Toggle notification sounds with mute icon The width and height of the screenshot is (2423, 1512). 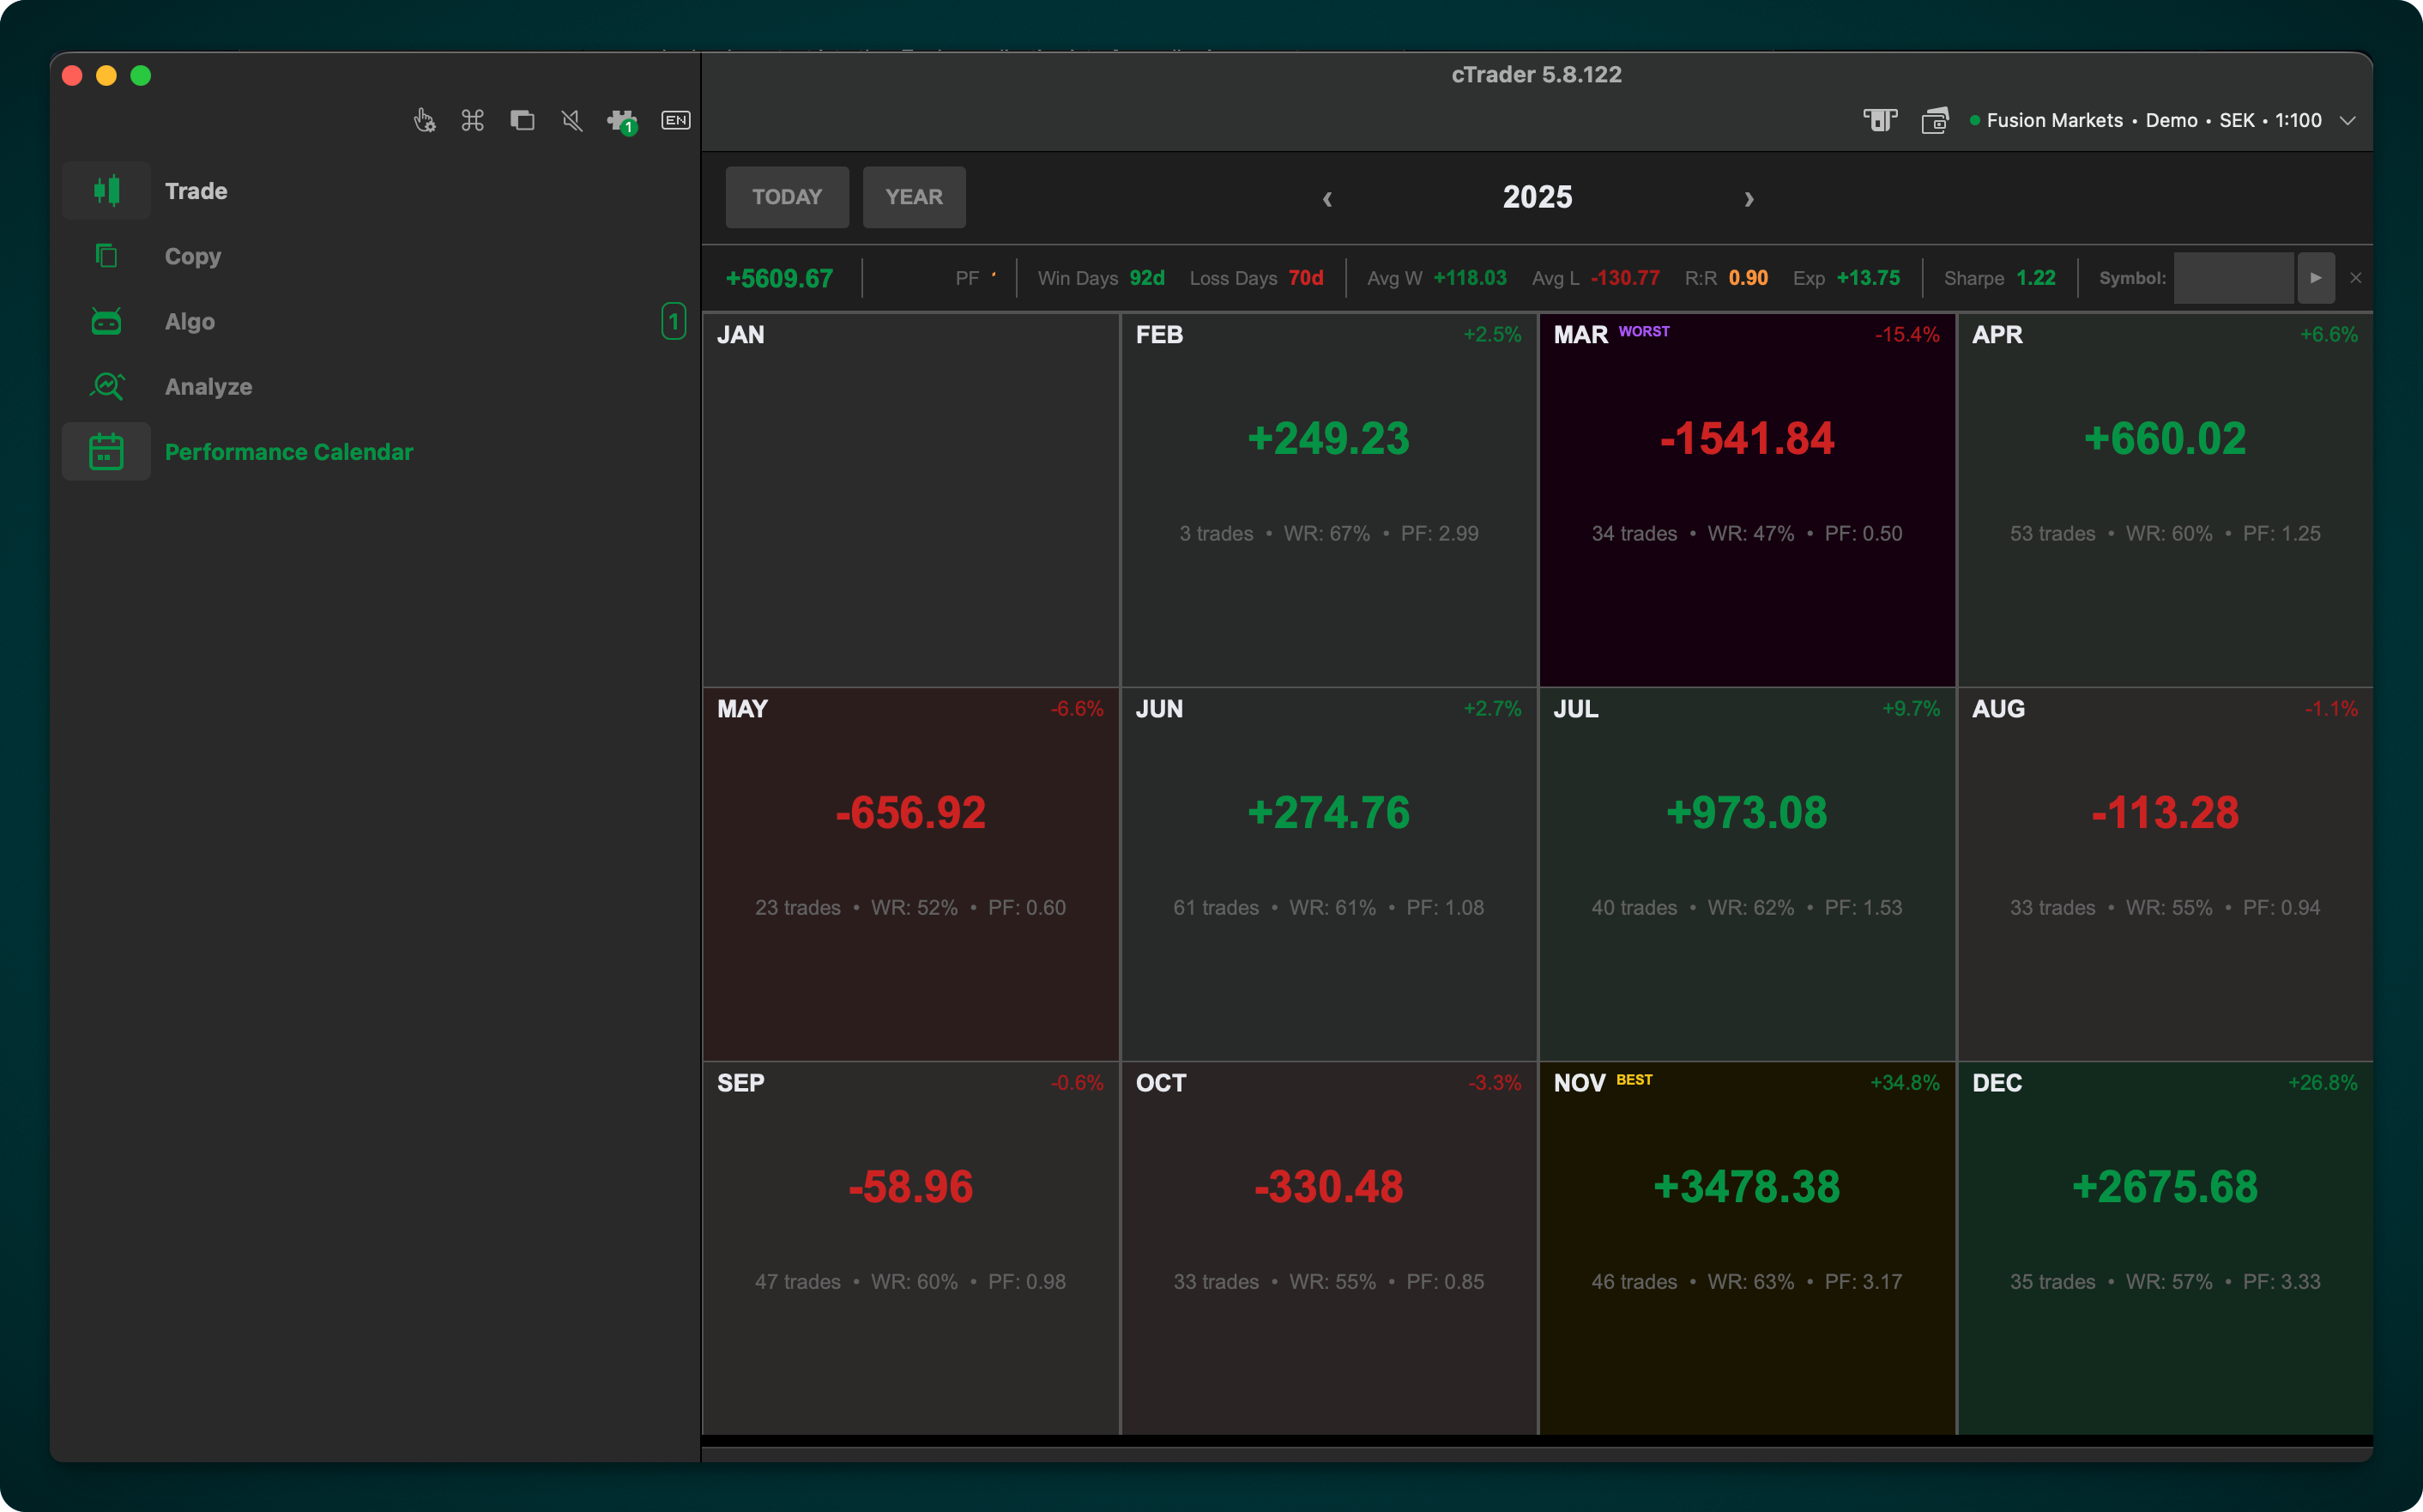tap(571, 120)
